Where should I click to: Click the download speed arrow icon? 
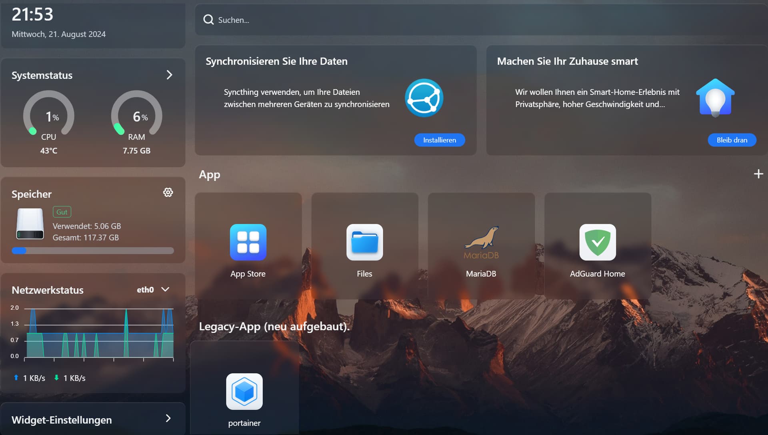tap(56, 377)
